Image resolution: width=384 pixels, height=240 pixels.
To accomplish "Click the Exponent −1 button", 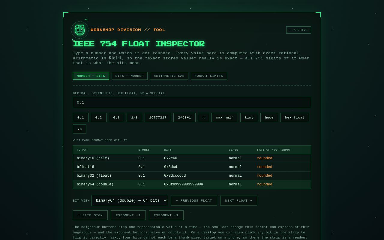I will [128, 215].
